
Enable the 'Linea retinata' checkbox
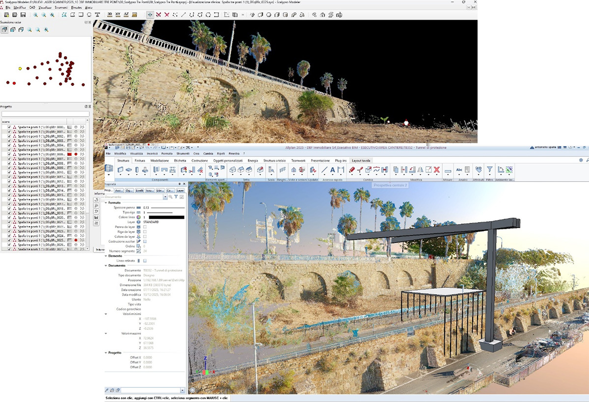(145, 260)
